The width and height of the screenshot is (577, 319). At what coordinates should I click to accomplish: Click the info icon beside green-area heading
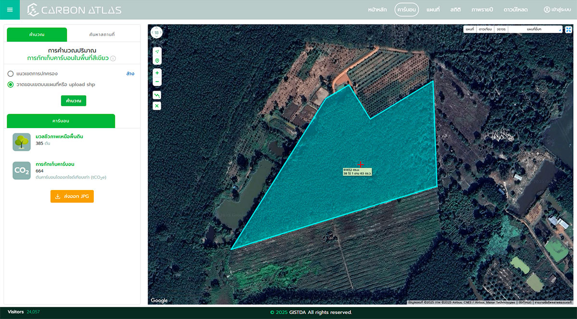point(113,59)
